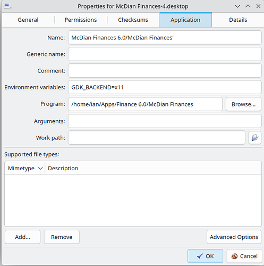The height and width of the screenshot is (266, 264).
Task: Close the Properties dialog
Action: (258, 6)
